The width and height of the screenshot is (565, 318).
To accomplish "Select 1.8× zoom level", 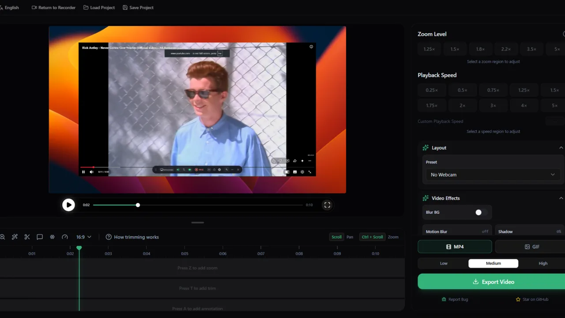I will (480, 49).
